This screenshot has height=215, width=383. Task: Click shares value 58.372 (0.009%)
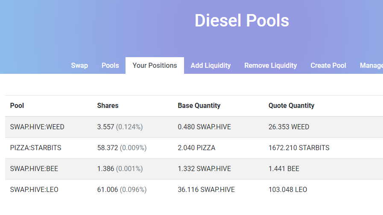[x=122, y=148]
